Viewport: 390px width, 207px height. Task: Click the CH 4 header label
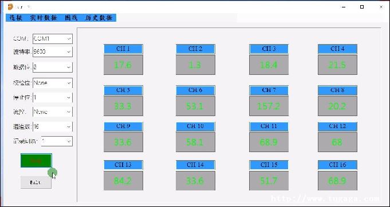tap(337, 49)
